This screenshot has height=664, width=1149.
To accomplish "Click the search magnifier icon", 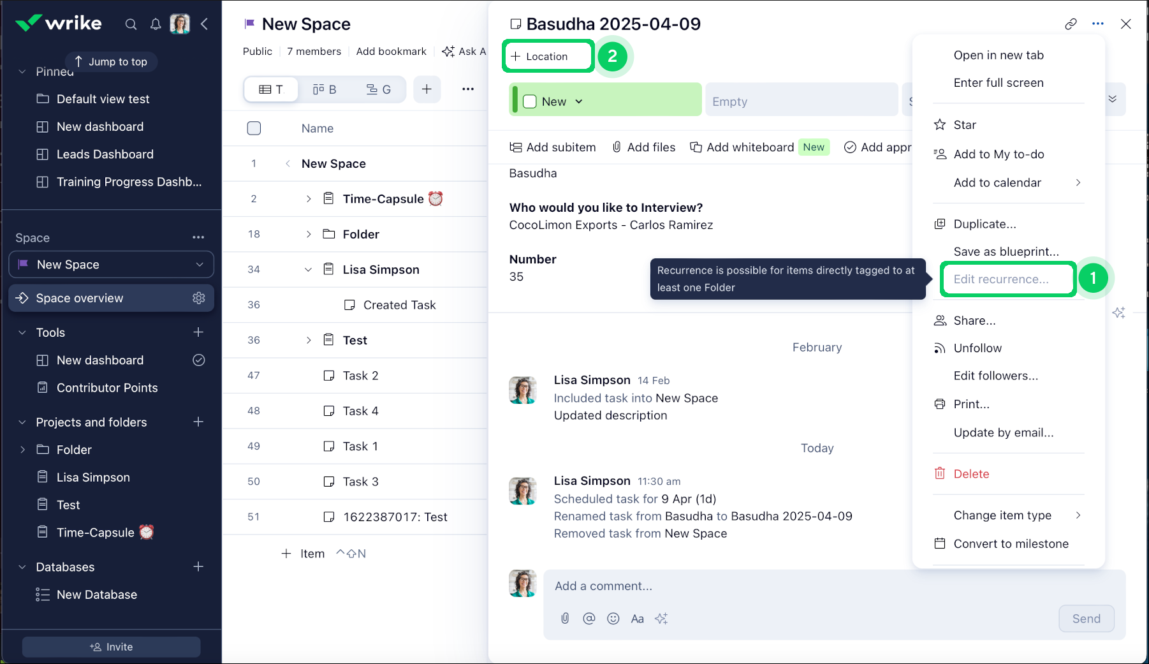I will tap(131, 24).
